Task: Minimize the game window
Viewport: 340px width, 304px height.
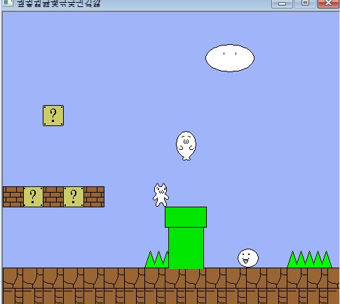Action: point(282,4)
